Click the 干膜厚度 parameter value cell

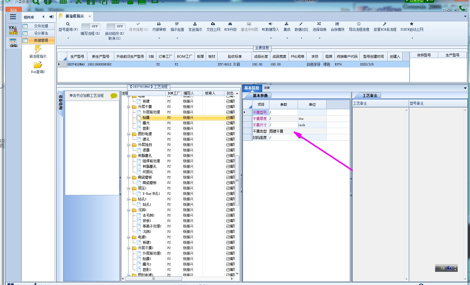click(x=283, y=119)
